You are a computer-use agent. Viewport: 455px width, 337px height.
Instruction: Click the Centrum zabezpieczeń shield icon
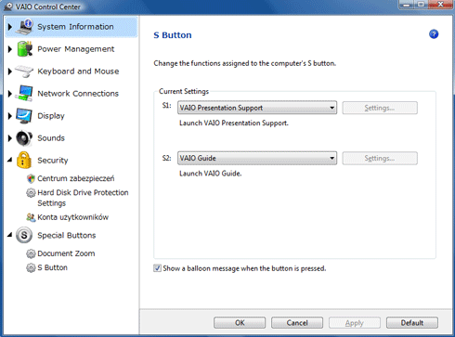(31, 178)
